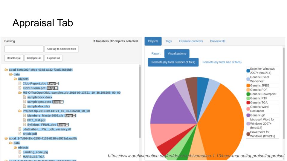Image resolution: width=287 pixels, height=161 pixels.
Task: Click the abcd-8e0a0e3f transfer folder icon
Action: coord(6,70)
